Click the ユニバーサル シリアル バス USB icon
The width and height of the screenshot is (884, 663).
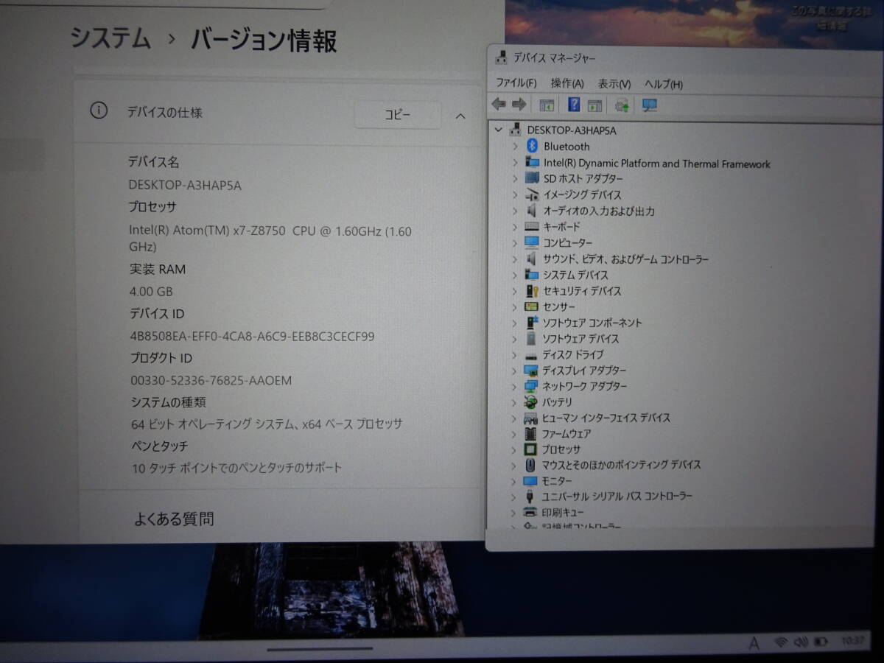click(x=531, y=497)
